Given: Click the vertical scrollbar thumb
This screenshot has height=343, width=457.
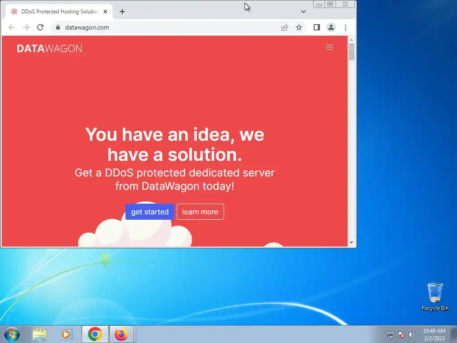Looking at the screenshot, I should click(x=352, y=52).
